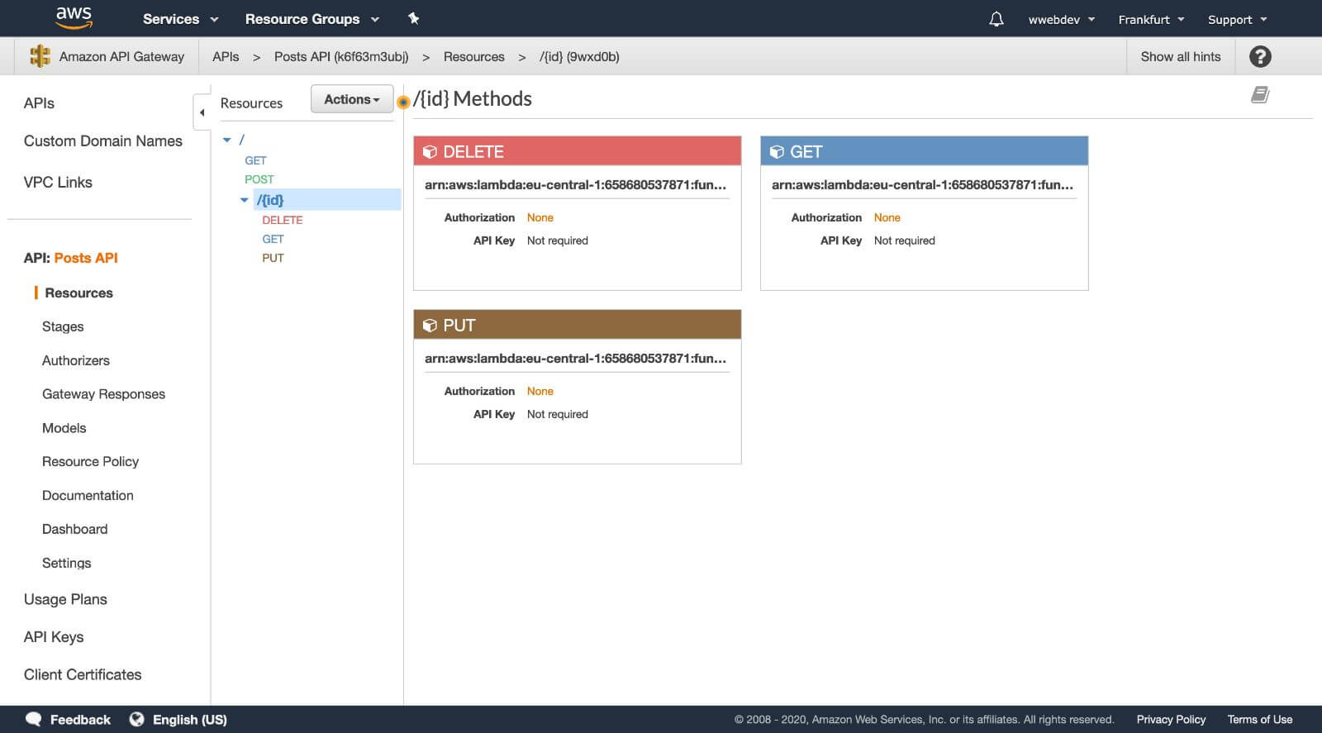The width and height of the screenshot is (1322, 733).
Task: Click the Posts API link in sidebar
Action: coord(86,258)
